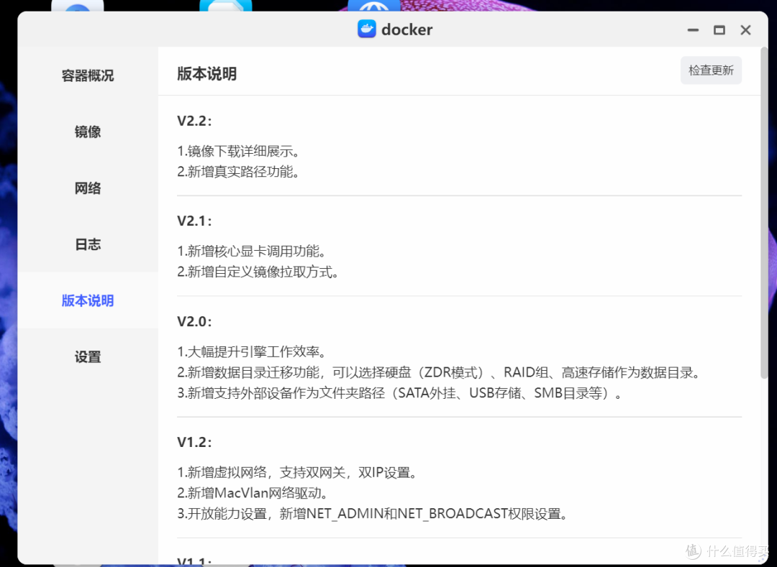Click the V1.2 release section
Image resolution: width=777 pixels, height=567 pixels.
tap(193, 443)
